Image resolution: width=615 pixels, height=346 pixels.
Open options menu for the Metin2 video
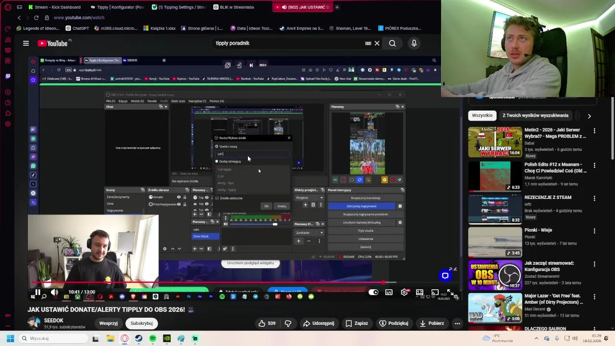(594, 131)
